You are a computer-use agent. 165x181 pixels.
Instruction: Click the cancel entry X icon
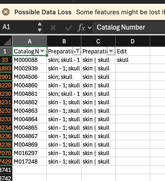[x=53, y=28]
